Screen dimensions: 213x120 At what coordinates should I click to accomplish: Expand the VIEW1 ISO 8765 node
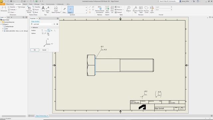point(3,31)
